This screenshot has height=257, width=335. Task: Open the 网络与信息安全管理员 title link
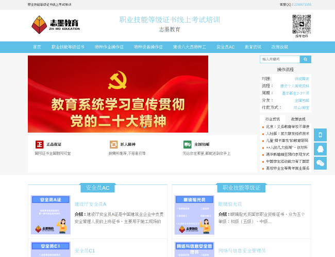(242, 251)
